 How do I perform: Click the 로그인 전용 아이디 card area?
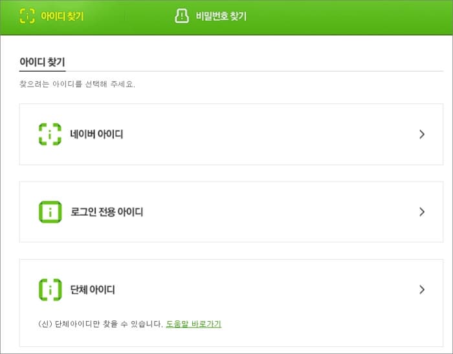tap(231, 212)
